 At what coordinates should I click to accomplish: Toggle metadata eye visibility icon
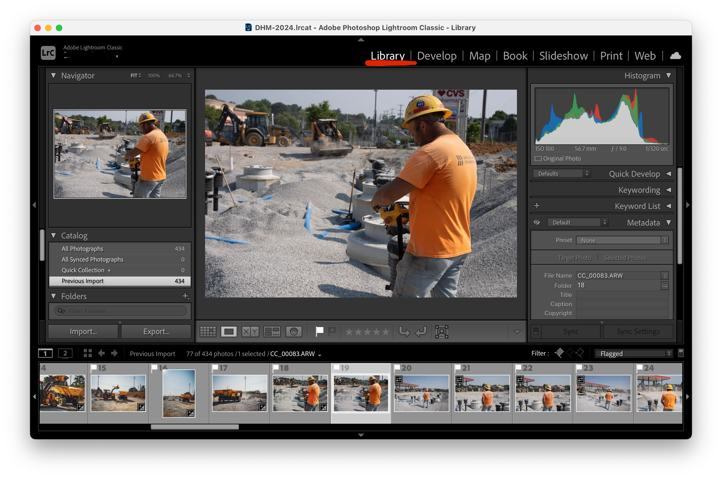(537, 222)
